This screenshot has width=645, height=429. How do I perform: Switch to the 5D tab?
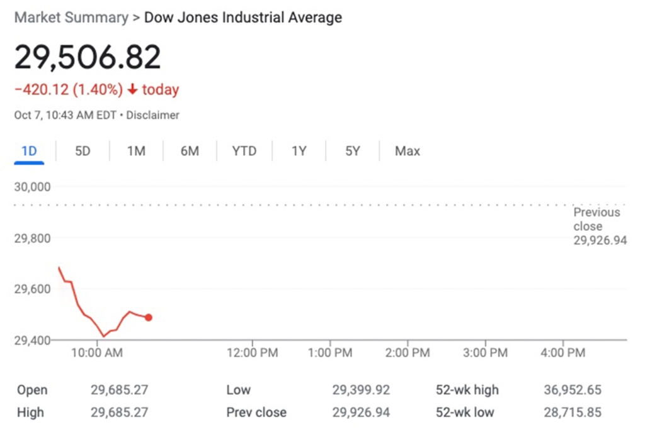pos(83,151)
